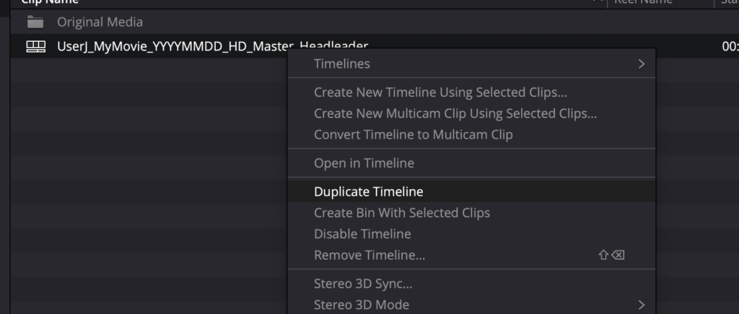
Task: Select the Original Media bin name
Action: click(100, 22)
